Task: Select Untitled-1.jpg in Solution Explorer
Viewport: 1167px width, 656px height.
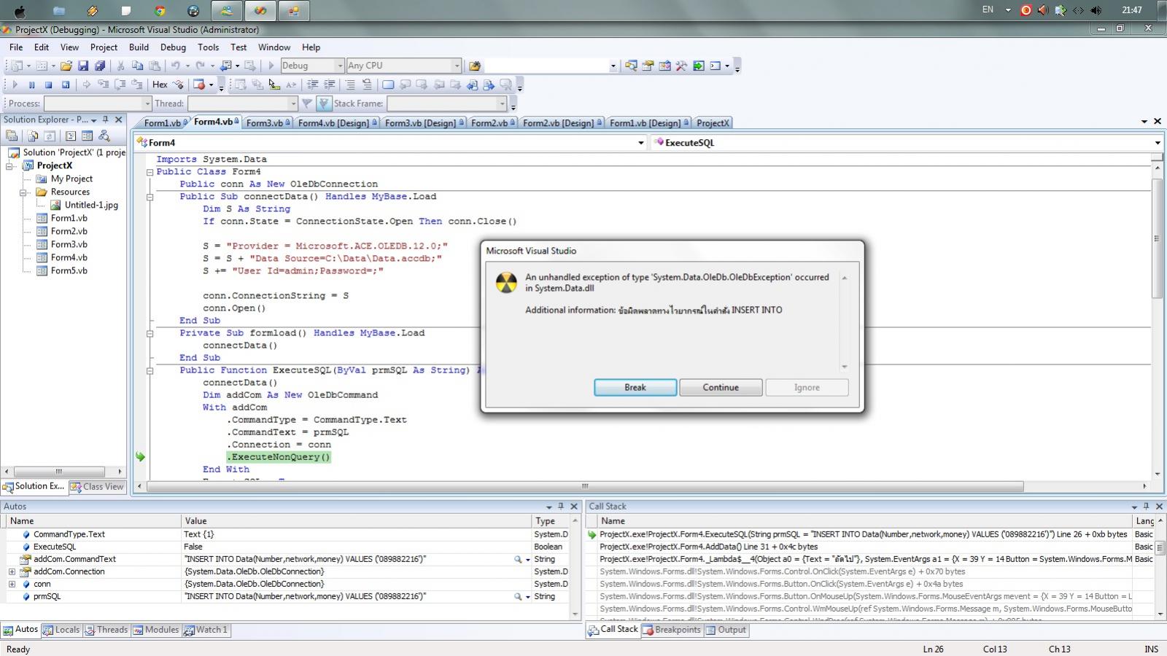Action: pyautogui.click(x=90, y=205)
